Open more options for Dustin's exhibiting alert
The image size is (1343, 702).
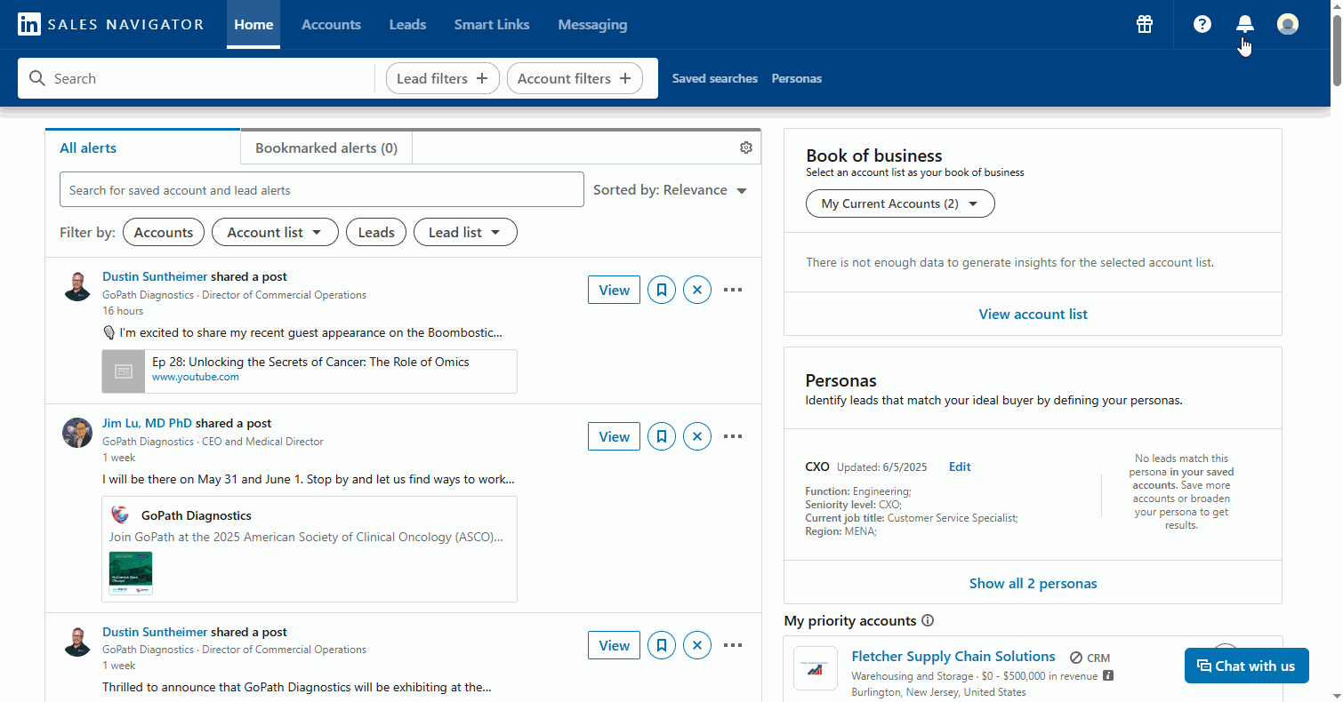point(733,645)
